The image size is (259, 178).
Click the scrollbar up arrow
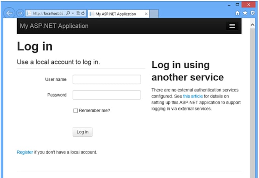pyautogui.click(x=253, y=25)
